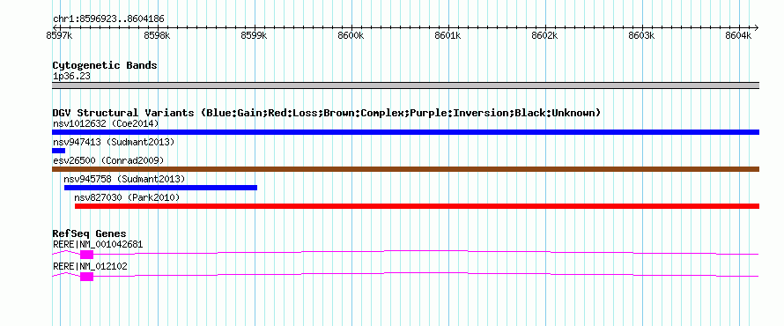Click the 8603k ruler tick label

point(642,36)
